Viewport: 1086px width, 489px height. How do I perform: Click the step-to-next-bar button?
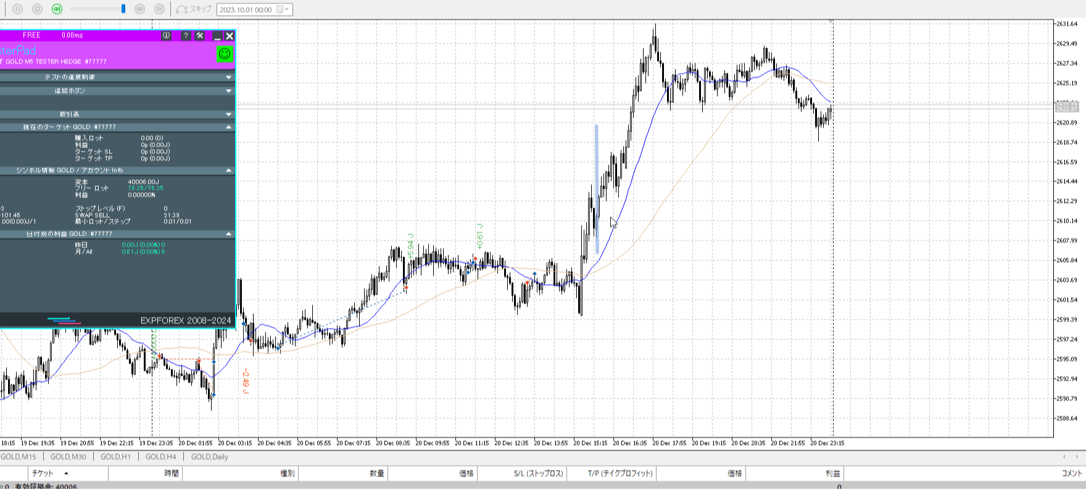[159, 9]
